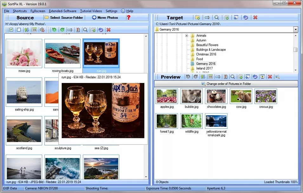Screen dimensions: 303x193
Task: Click Target toolbar rename icon
Action: click(207, 17)
